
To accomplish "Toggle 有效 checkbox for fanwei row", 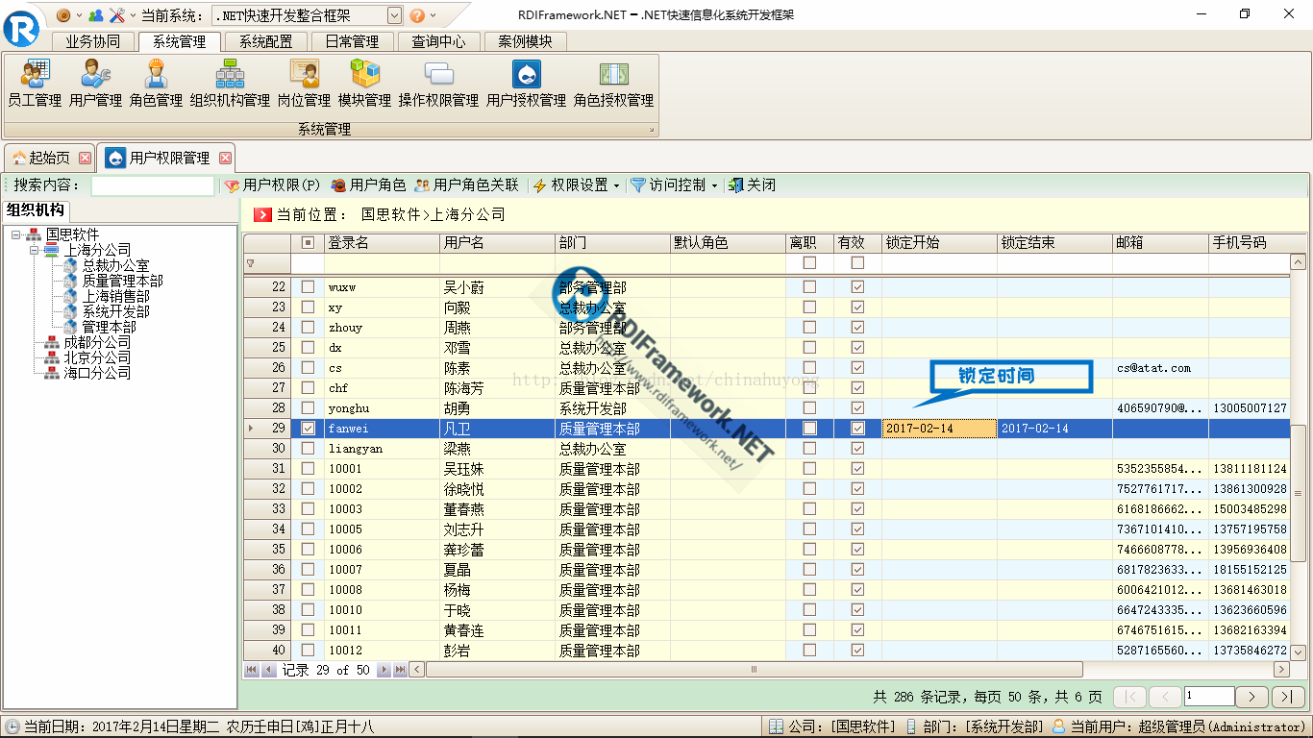I will [x=857, y=429].
